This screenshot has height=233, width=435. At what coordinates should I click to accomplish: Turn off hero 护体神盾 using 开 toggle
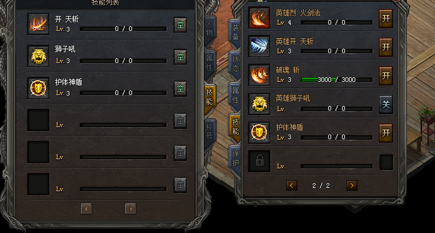(x=386, y=133)
